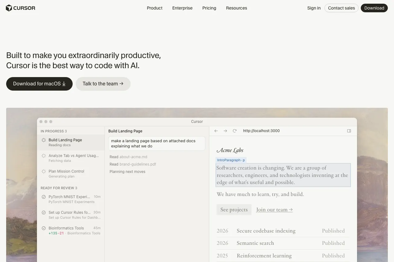Open the Resources menu
This screenshot has width=394, height=262.
[236, 8]
